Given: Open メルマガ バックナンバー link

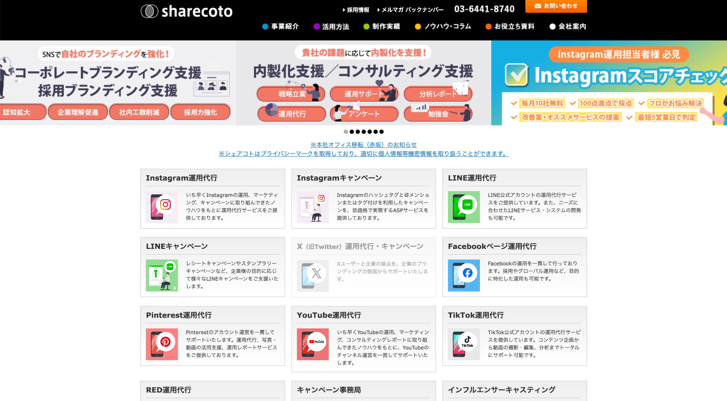Looking at the screenshot, I should click(x=411, y=10).
